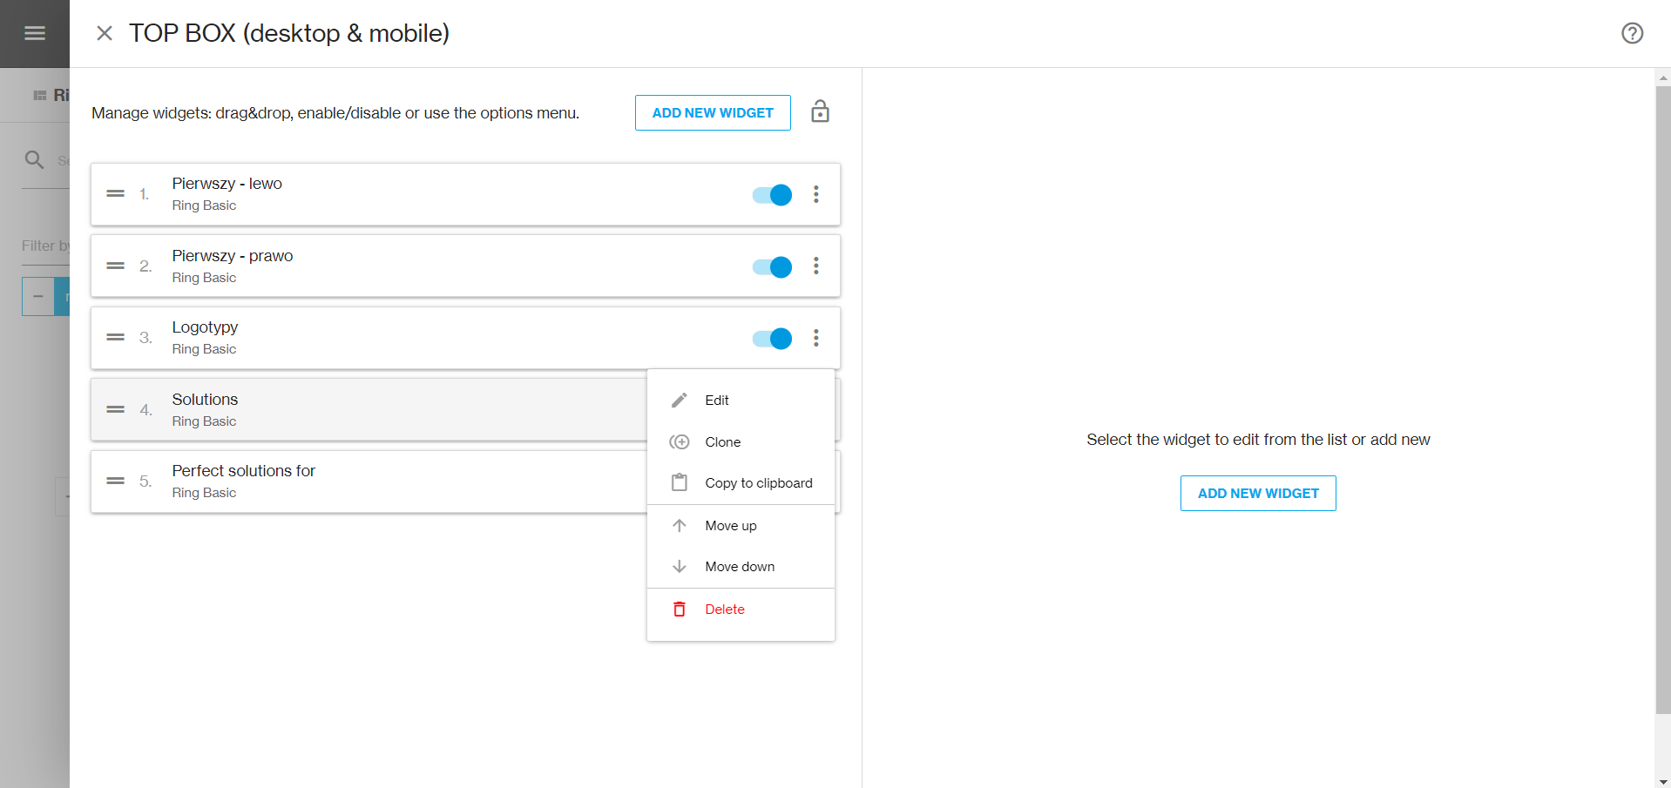Close the TOP BOX editor panel
This screenshot has height=788, width=1671.
click(x=105, y=33)
